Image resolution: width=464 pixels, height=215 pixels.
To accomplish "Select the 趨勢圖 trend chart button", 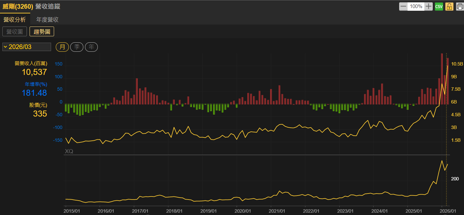I will click(x=42, y=32).
